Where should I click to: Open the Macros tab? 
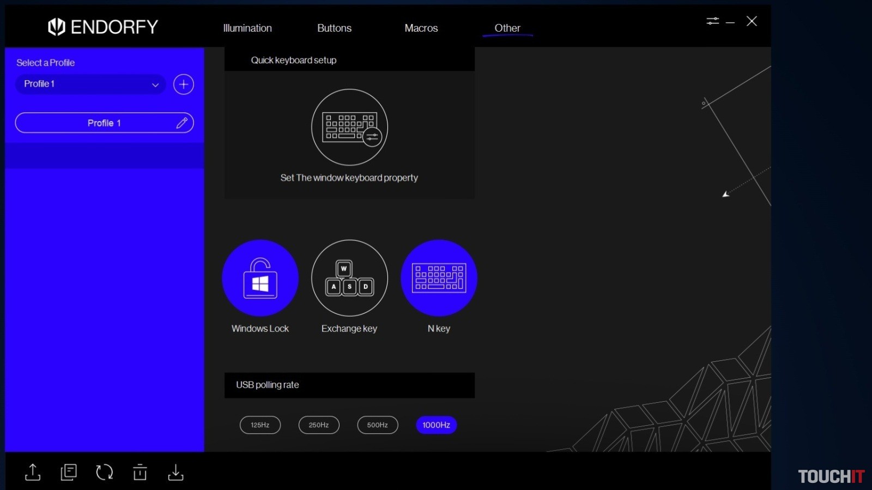(421, 28)
